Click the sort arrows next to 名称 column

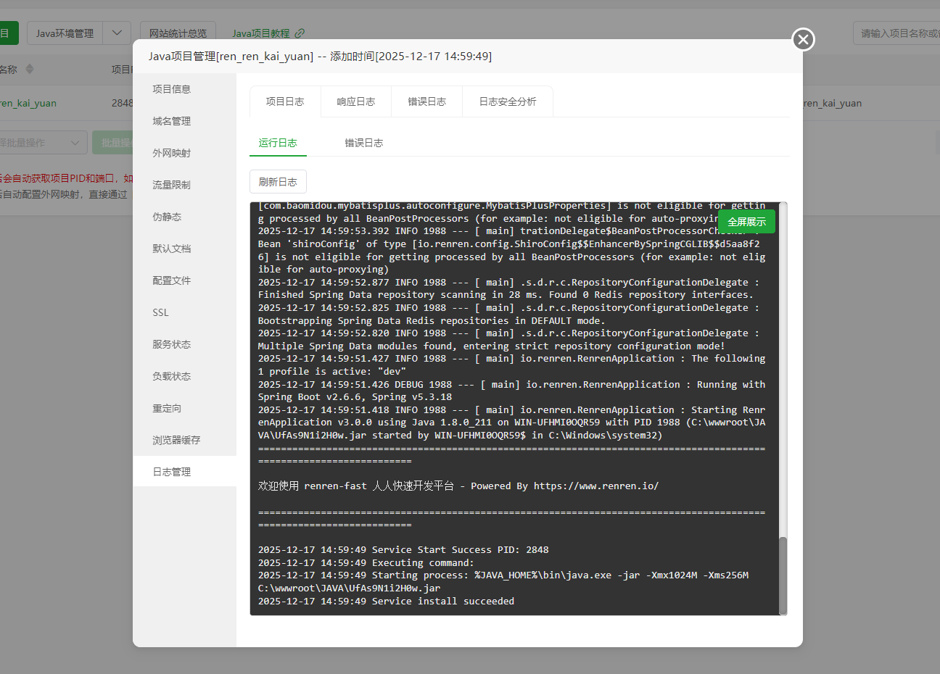tap(30, 70)
